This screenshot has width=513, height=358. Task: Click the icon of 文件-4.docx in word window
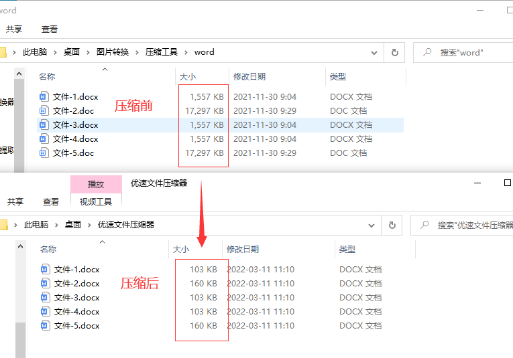(x=44, y=139)
